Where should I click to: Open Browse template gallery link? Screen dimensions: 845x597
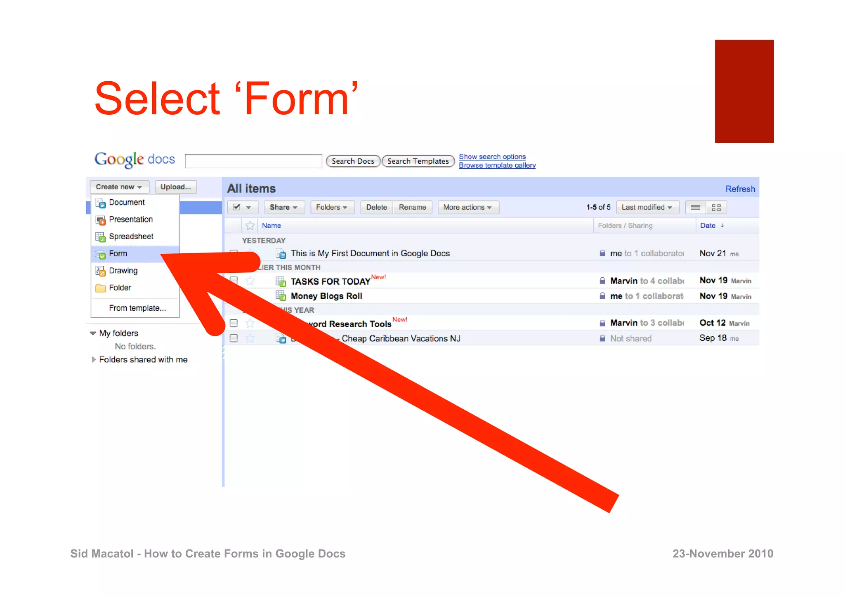497,165
